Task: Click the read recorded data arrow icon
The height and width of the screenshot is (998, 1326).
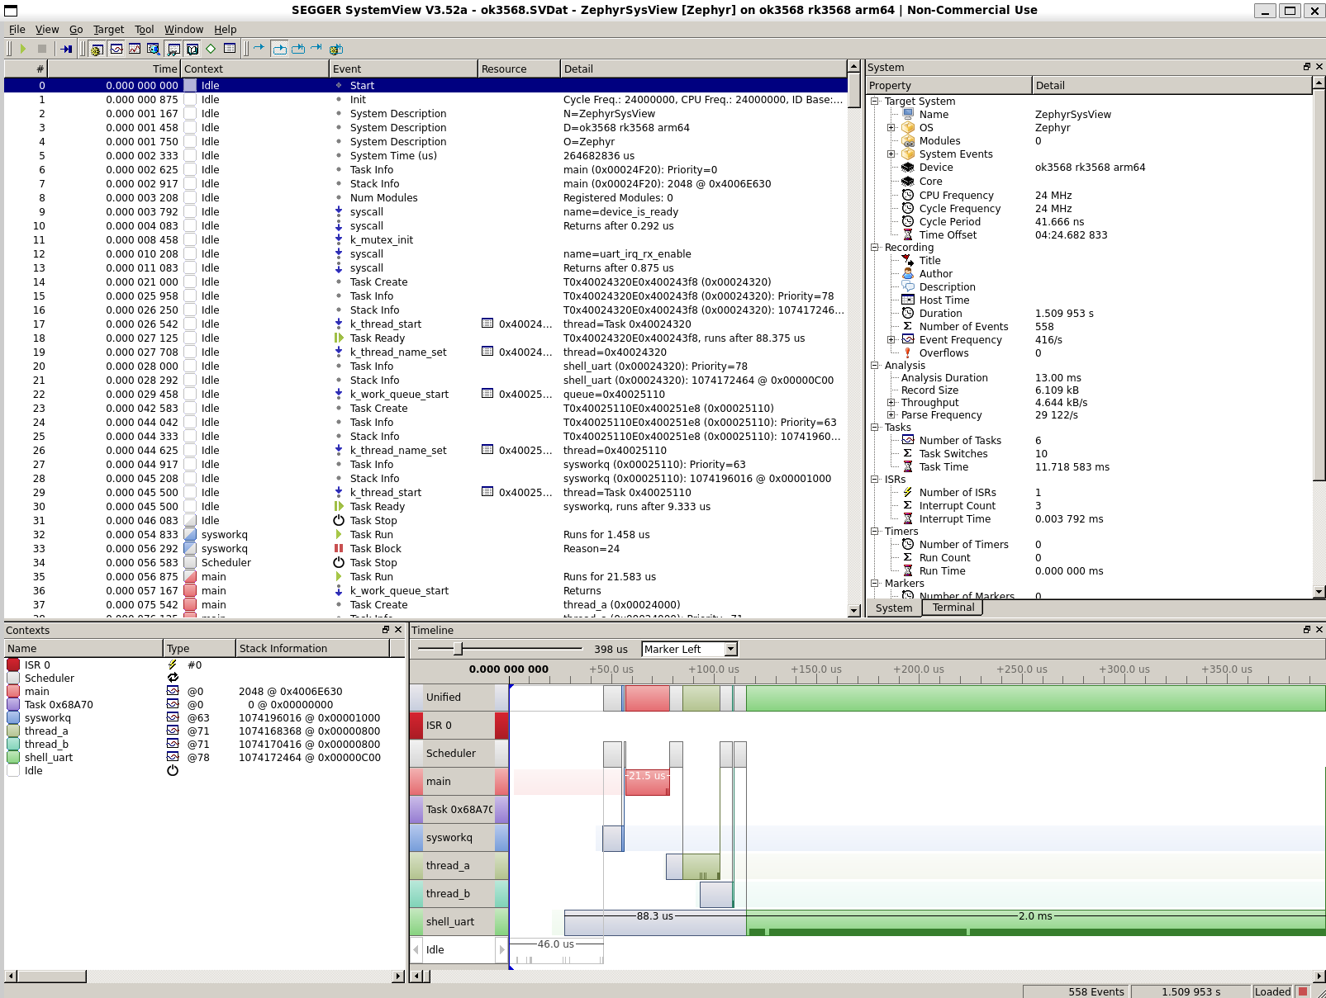Action: [67, 49]
